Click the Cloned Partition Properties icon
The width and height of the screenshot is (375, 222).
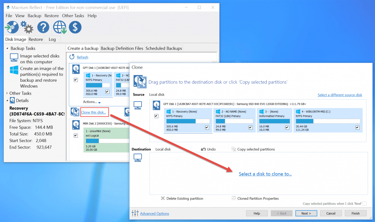click(234, 198)
